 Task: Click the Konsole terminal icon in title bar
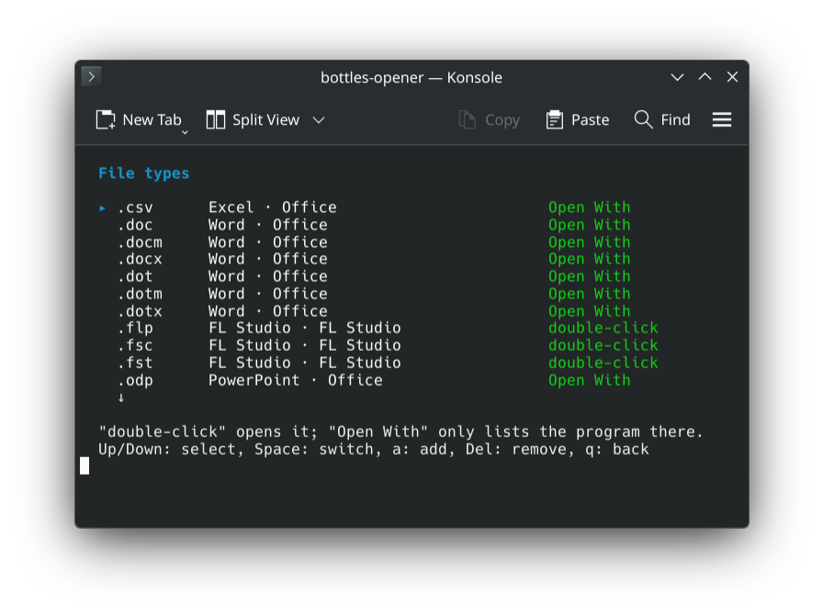tap(91, 77)
